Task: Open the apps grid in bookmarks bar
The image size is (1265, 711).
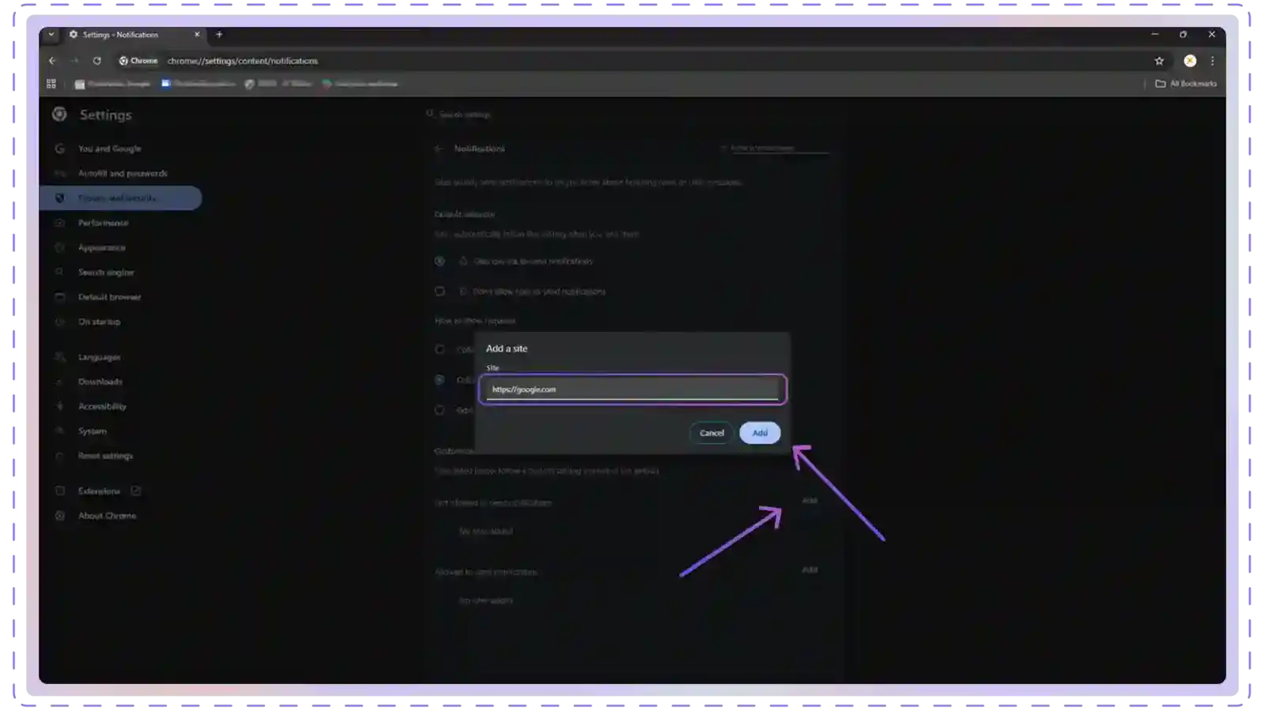Action: (51, 84)
